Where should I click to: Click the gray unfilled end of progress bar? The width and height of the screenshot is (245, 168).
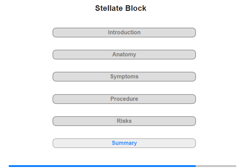point(216,166)
